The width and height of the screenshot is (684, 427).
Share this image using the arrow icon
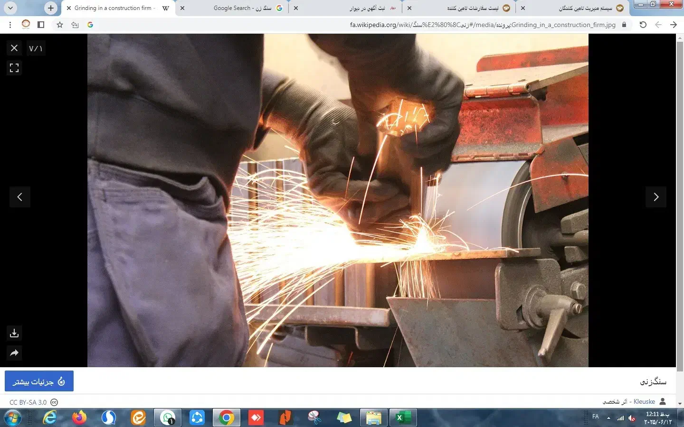[x=14, y=353]
